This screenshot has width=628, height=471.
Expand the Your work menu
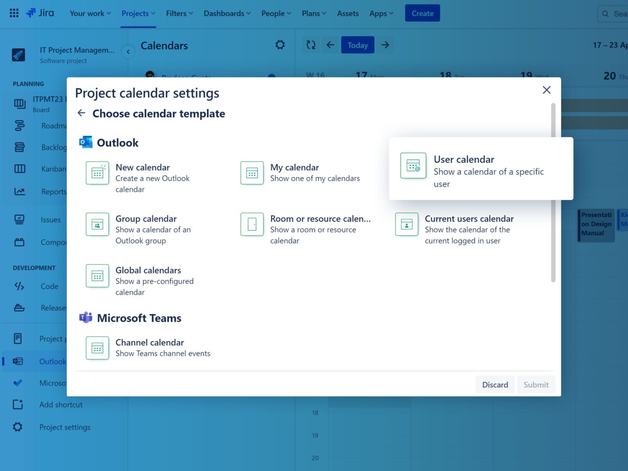(90, 13)
